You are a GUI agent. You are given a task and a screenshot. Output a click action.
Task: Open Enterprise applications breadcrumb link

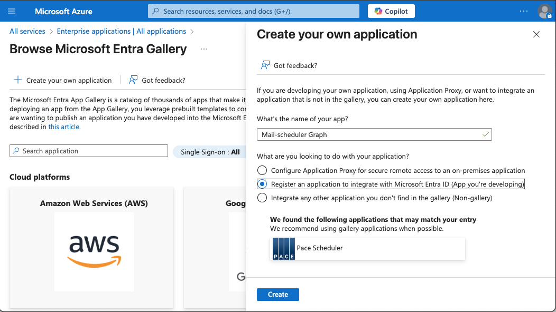[x=121, y=31]
